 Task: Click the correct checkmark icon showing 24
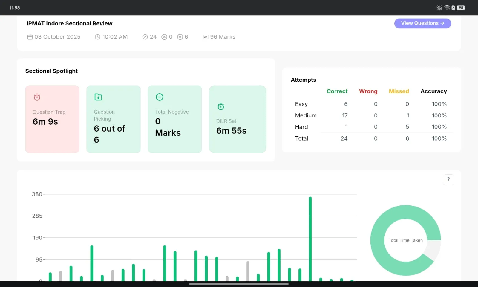click(x=145, y=37)
